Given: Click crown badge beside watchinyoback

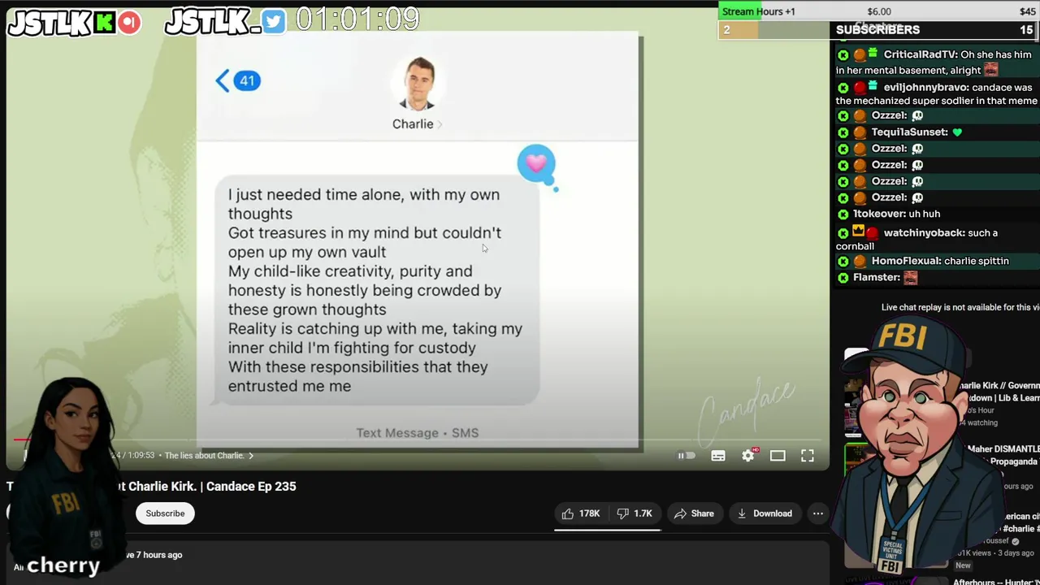Looking at the screenshot, I should click(858, 232).
